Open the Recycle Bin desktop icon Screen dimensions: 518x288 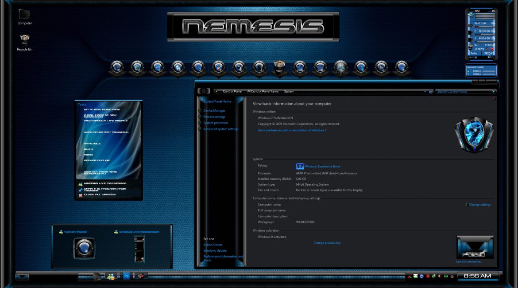pos(24,43)
